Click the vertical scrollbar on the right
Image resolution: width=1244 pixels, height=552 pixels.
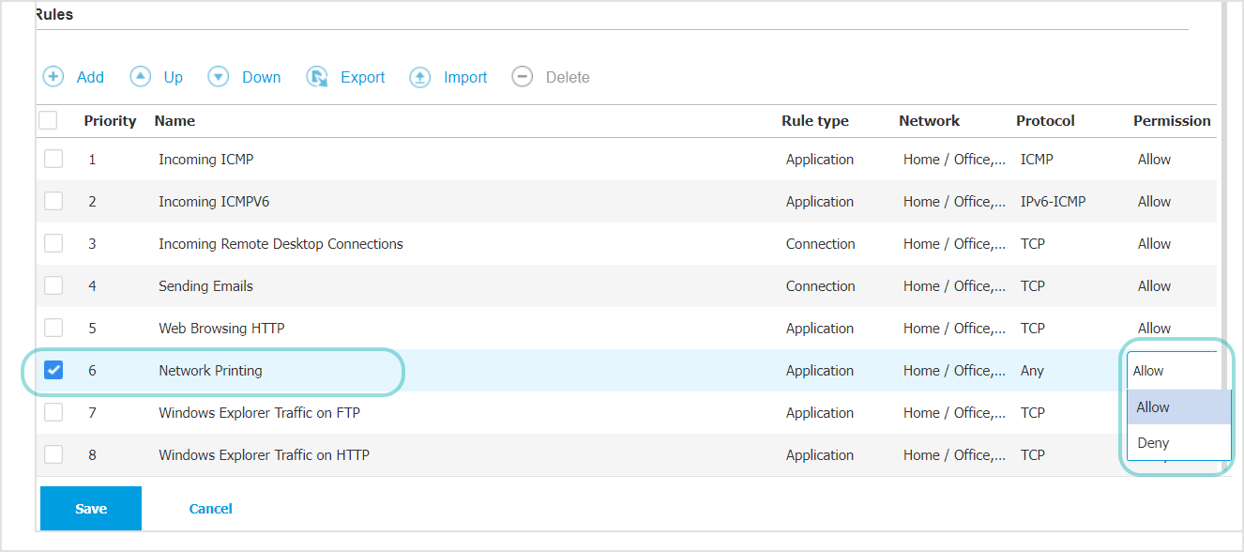pos(1224,188)
